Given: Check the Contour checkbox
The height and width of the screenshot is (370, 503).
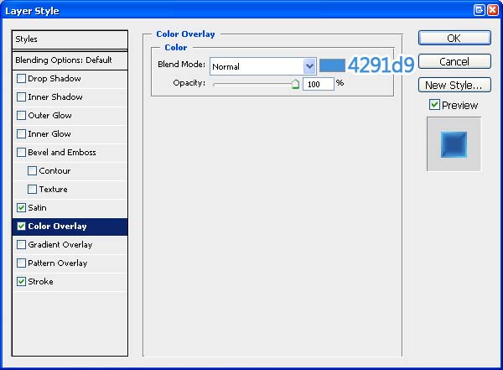Looking at the screenshot, I should coord(32,171).
